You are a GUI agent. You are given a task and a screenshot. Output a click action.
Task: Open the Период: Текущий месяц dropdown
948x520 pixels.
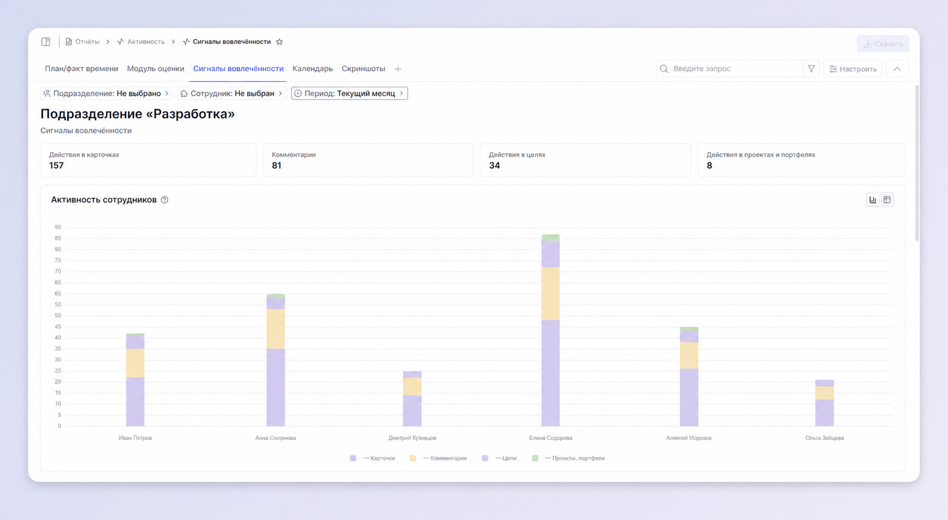click(x=350, y=93)
